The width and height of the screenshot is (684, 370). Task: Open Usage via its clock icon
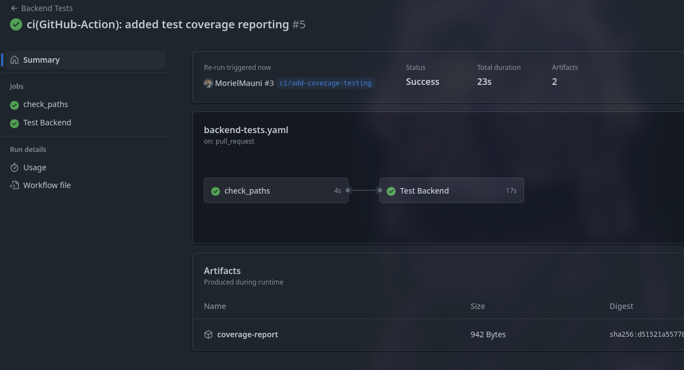coord(14,167)
